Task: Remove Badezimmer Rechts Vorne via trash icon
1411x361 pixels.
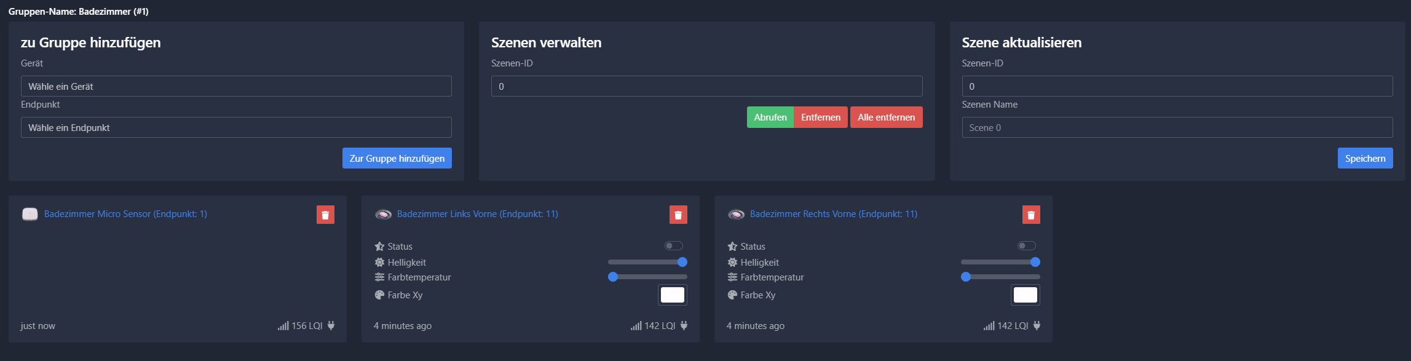Action: [x=1031, y=215]
